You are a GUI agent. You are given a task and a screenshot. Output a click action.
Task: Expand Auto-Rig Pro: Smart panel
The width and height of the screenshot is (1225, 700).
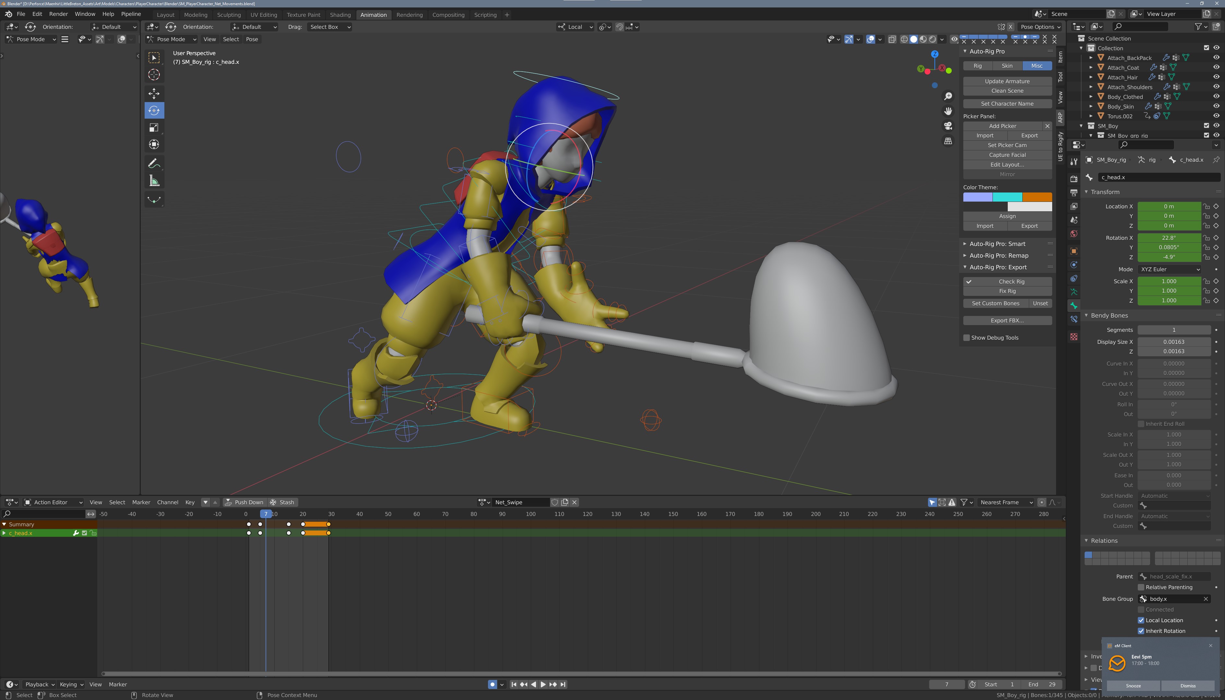pos(997,244)
